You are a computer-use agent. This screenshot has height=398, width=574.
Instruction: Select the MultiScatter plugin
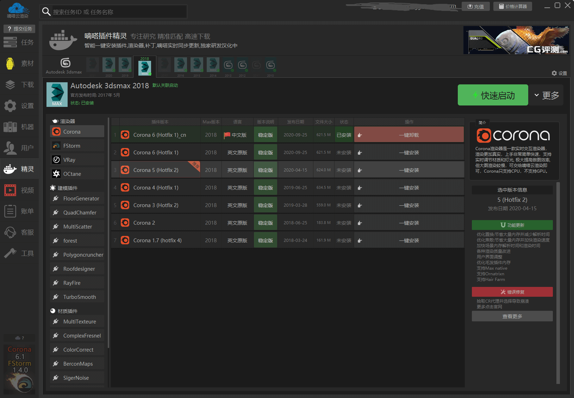pyautogui.click(x=77, y=226)
